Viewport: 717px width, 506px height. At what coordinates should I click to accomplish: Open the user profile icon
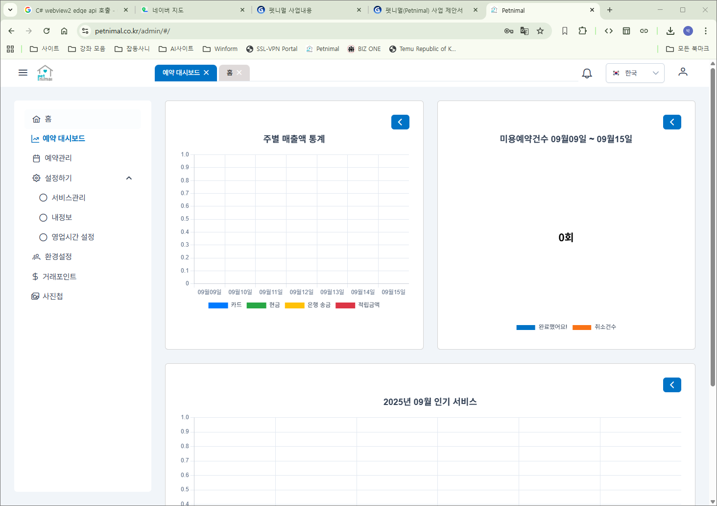coord(683,72)
